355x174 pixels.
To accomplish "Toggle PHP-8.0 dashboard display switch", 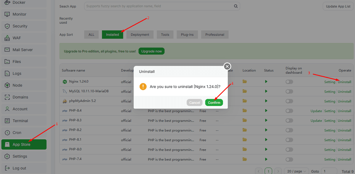I will pos(289,149).
